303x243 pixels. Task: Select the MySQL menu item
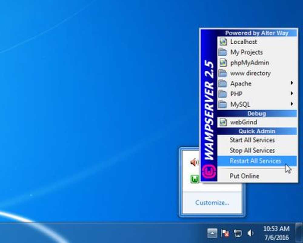(x=257, y=104)
